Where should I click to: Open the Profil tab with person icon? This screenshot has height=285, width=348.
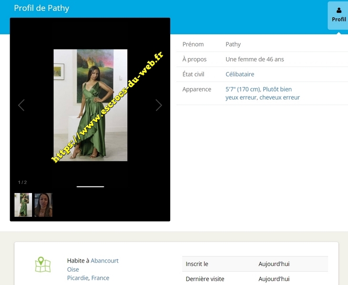click(338, 15)
